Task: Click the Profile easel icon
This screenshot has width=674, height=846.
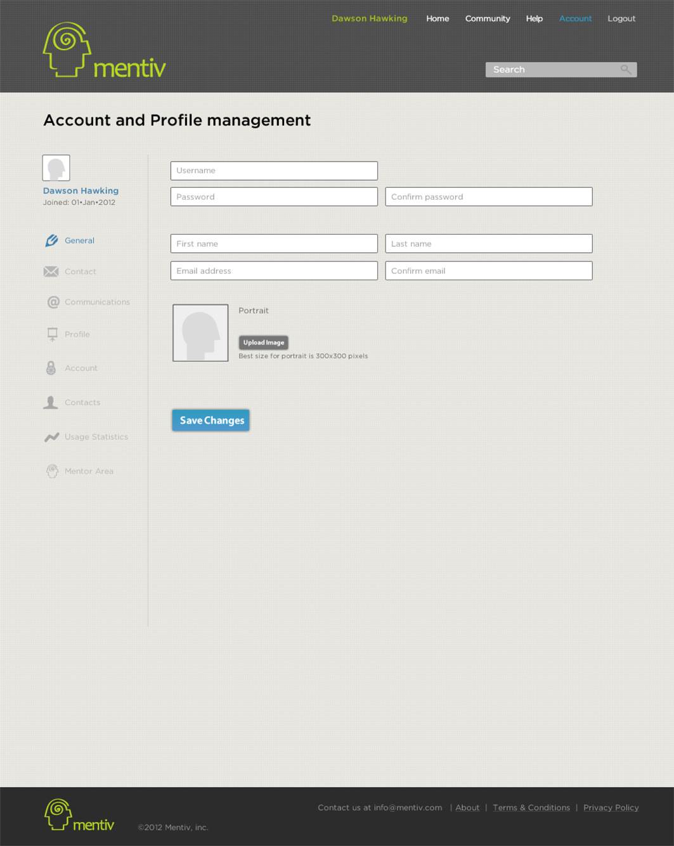Action: pos(53,334)
